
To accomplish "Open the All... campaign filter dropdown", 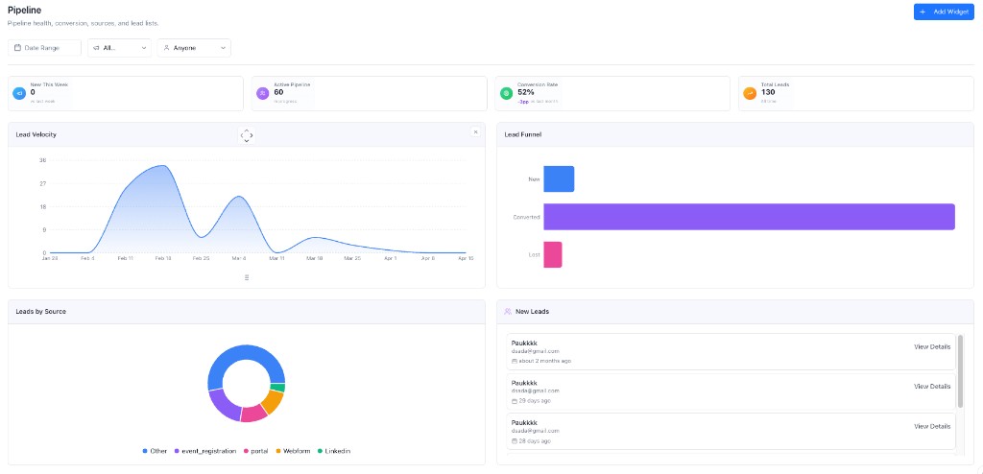I will point(119,48).
